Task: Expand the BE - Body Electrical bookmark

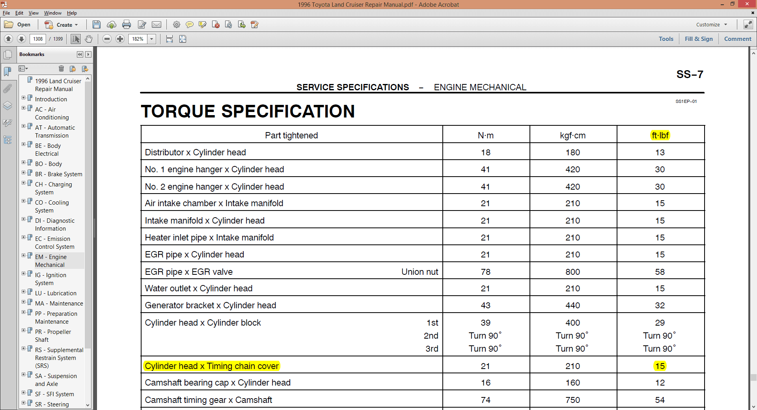Action: pos(24,144)
